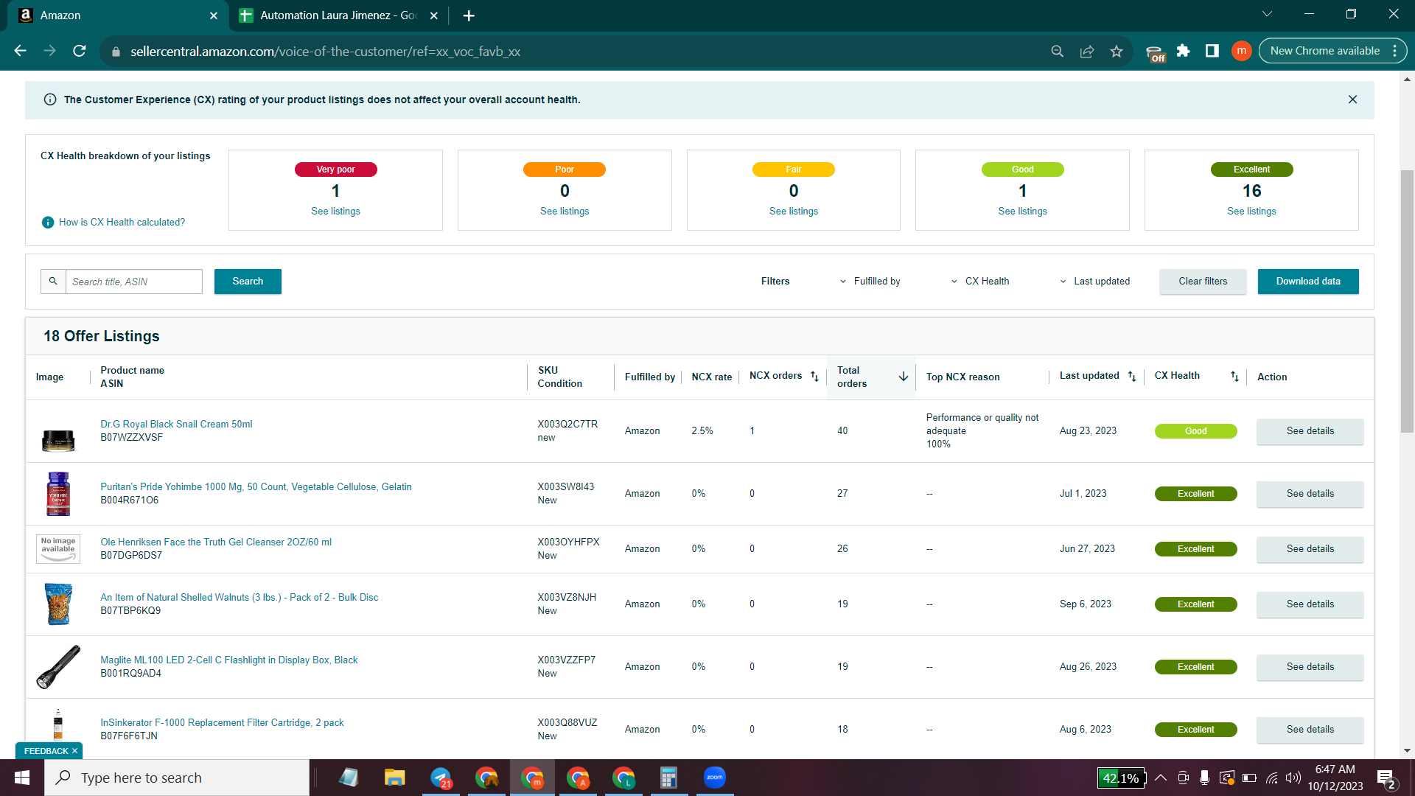This screenshot has height=796, width=1415.
Task: Dismiss the CX rating info banner
Action: [x=1352, y=99]
